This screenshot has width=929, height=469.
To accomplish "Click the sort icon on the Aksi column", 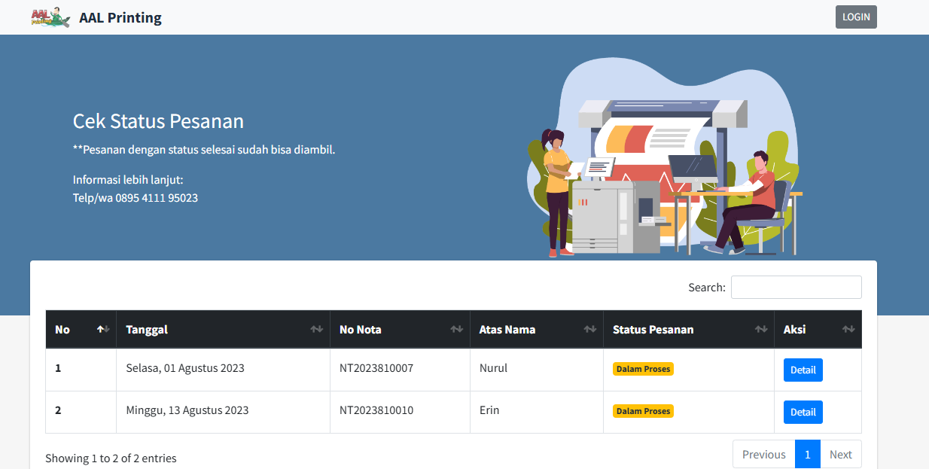I will (x=849, y=329).
